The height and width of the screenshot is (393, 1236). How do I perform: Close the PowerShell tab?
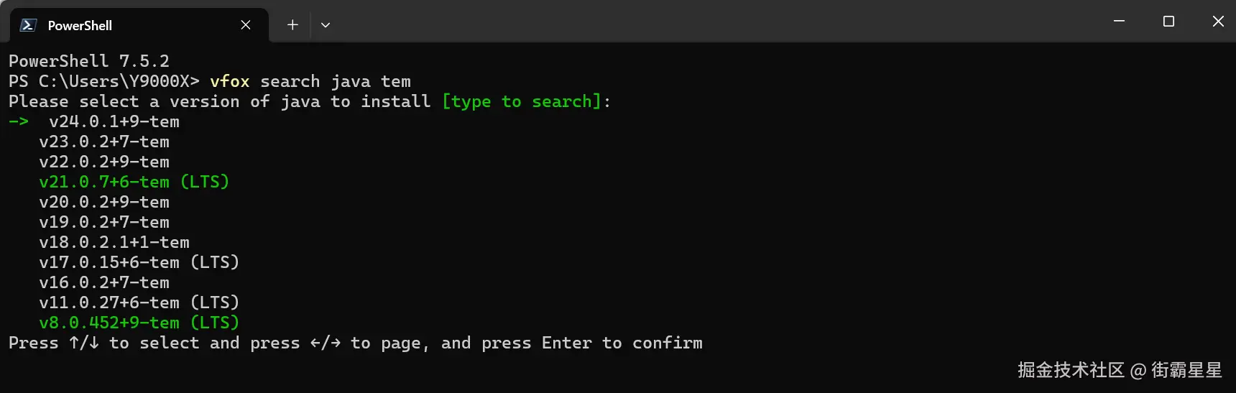click(246, 25)
